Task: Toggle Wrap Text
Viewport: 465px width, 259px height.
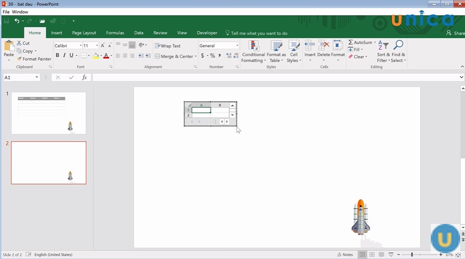Action: 167,46
